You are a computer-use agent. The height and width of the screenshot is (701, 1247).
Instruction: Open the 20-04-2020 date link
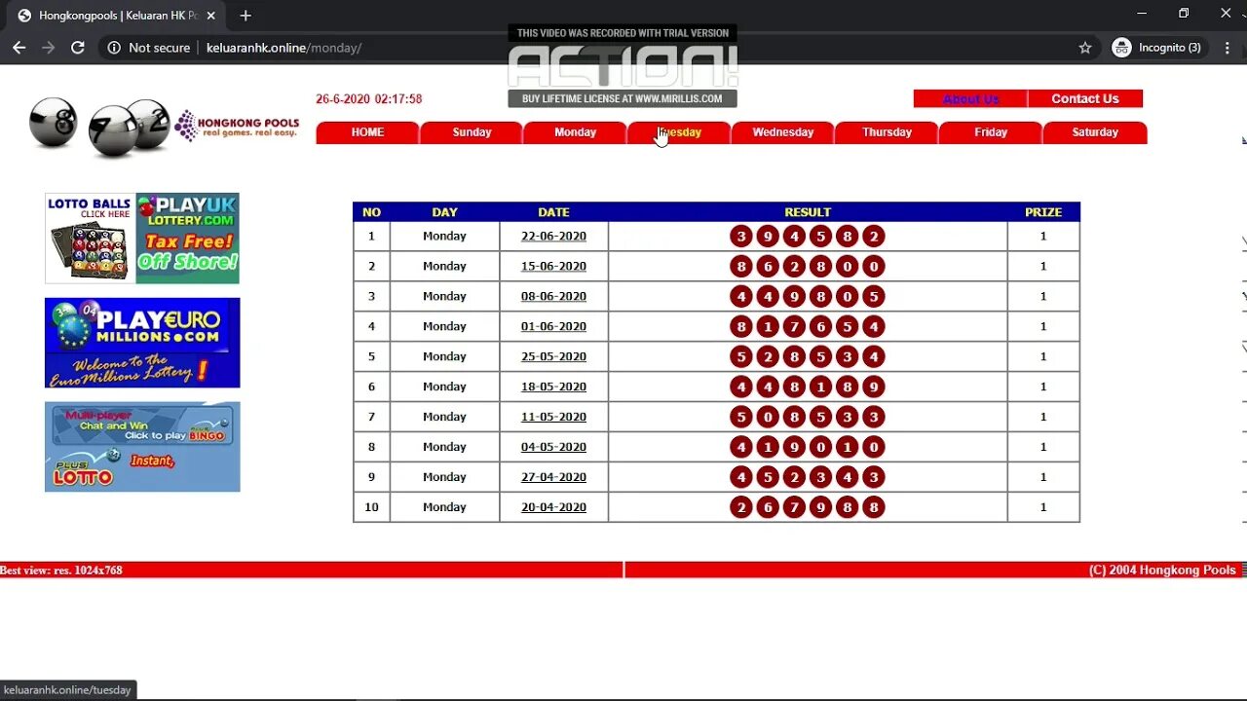553,508
